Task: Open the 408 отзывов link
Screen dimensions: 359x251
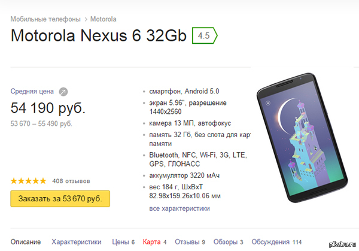Action: click(71, 180)
